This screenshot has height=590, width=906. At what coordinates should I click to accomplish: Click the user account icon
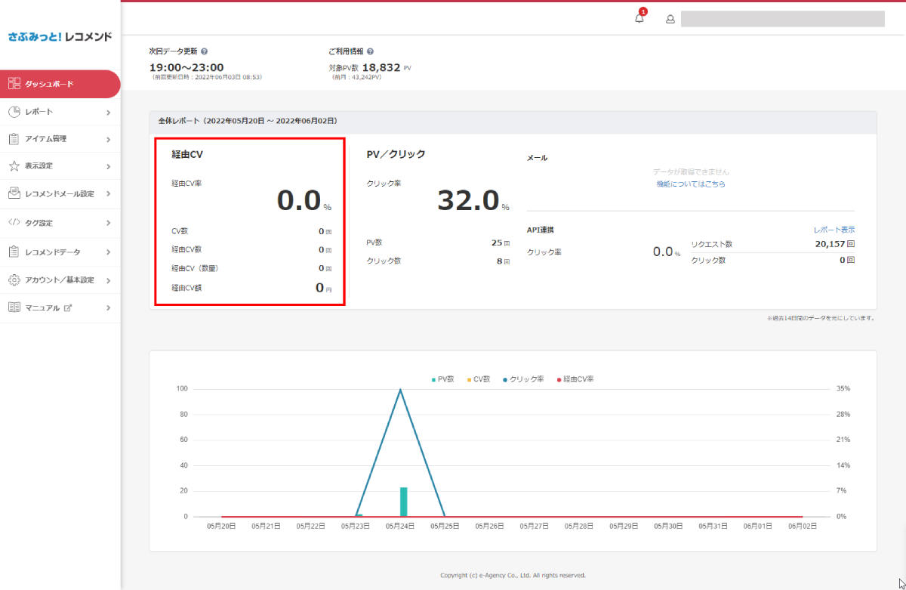click(x=670, y=19)
